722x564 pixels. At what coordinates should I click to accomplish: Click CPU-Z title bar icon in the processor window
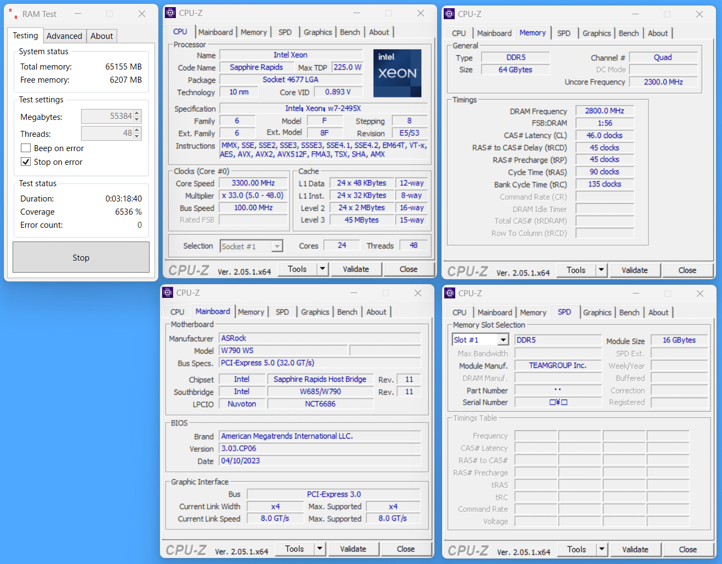point(170,13)
